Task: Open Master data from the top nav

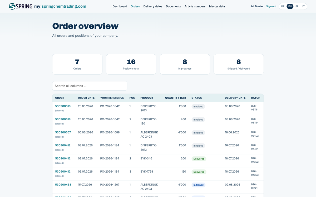Action: [217, 6]
